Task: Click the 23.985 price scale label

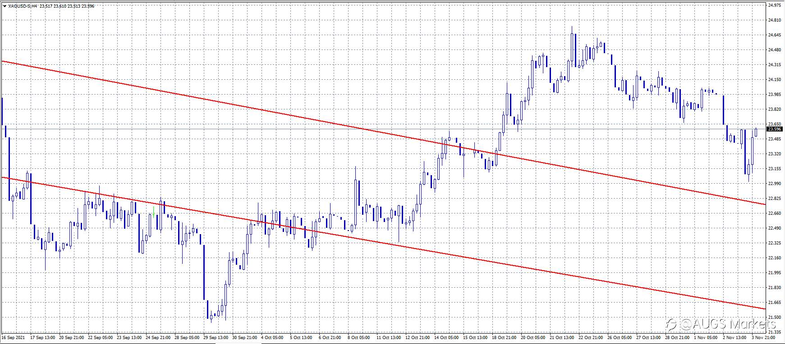Action: pyautogui.click(x=774, y=95)
